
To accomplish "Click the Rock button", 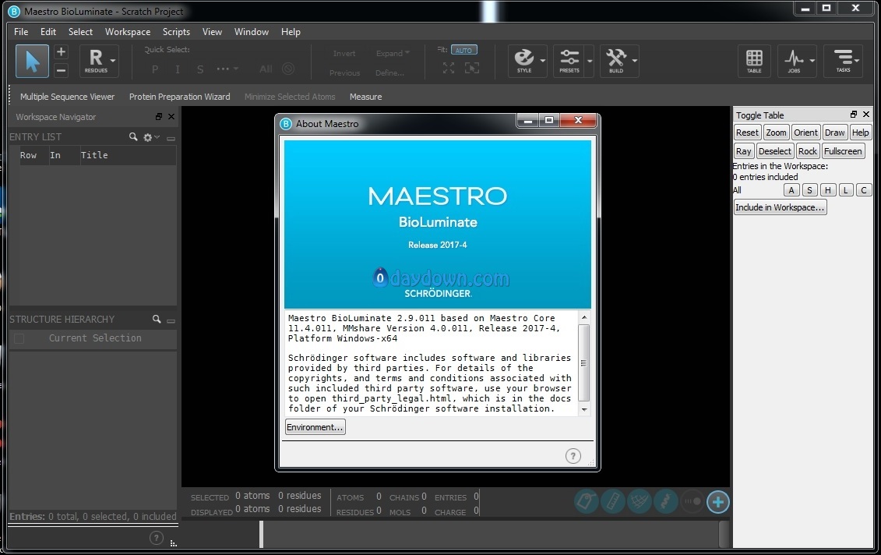I will pyautogui.click(x=808, y=151).
